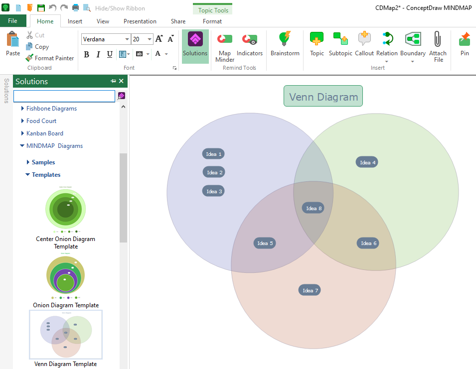Click the Paste icon
The width and height of the screenshot is (476, 369).
pos(13,39)
